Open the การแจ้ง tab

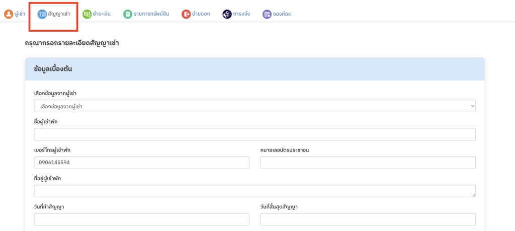tap(242, 14)
